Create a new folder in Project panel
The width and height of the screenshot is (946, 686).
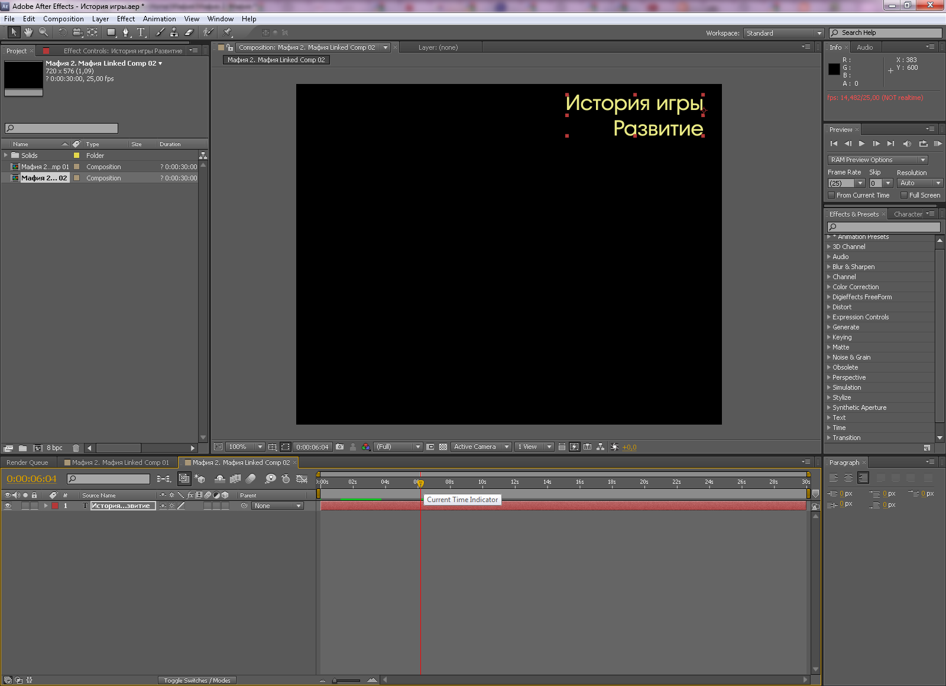(22, 448)
